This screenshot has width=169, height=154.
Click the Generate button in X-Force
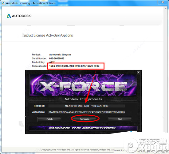pyautogui.click(x=84, y=119)
